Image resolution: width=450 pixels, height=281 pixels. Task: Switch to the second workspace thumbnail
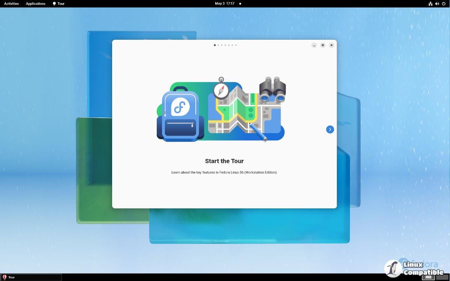click(442, 277)
